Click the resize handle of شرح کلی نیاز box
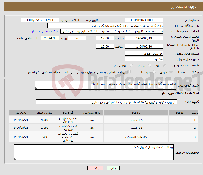The image size is (203, 175). point(36,88)
